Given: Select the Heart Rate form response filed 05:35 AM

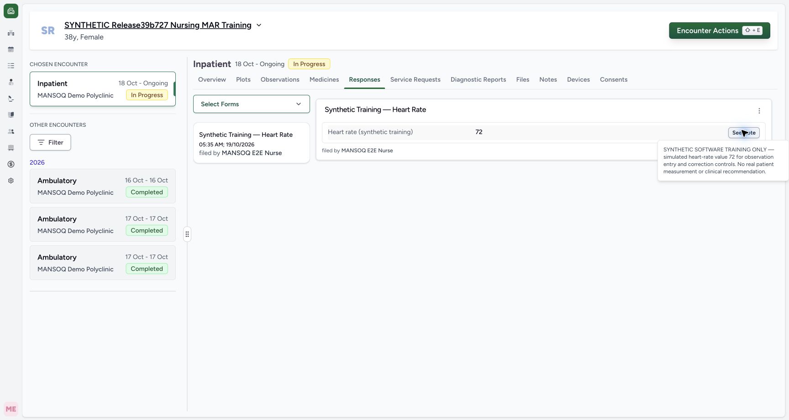Looking at the screenshot, I should click(252, 143).
